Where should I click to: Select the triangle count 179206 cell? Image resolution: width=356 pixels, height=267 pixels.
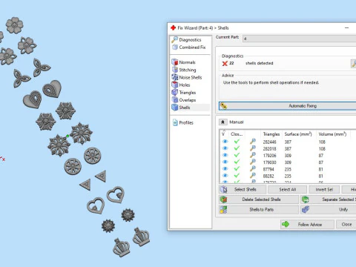269,156
